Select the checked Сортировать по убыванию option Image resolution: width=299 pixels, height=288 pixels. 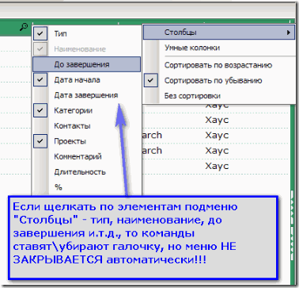point(219,80)
